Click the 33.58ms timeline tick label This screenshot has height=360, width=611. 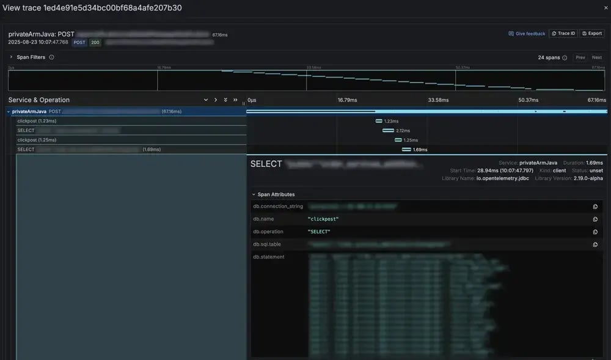(438, 100)
